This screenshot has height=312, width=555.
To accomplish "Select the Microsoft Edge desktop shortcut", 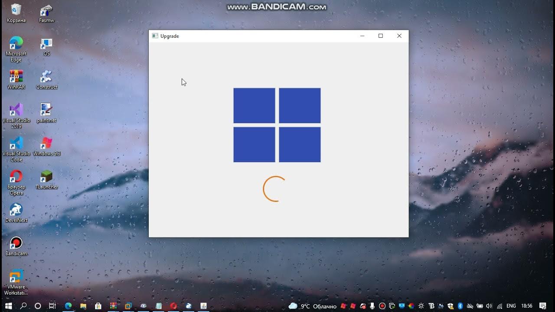I will (x=16, y=49).
